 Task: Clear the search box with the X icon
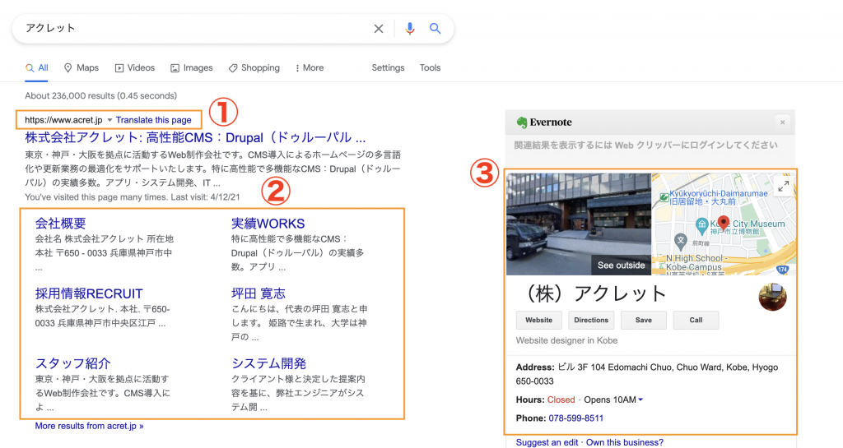[379, 29]
